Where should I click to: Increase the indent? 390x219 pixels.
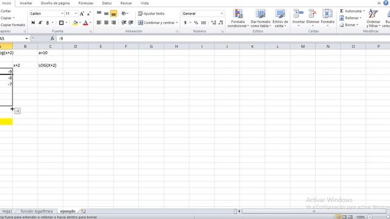(x=131, y=23)
